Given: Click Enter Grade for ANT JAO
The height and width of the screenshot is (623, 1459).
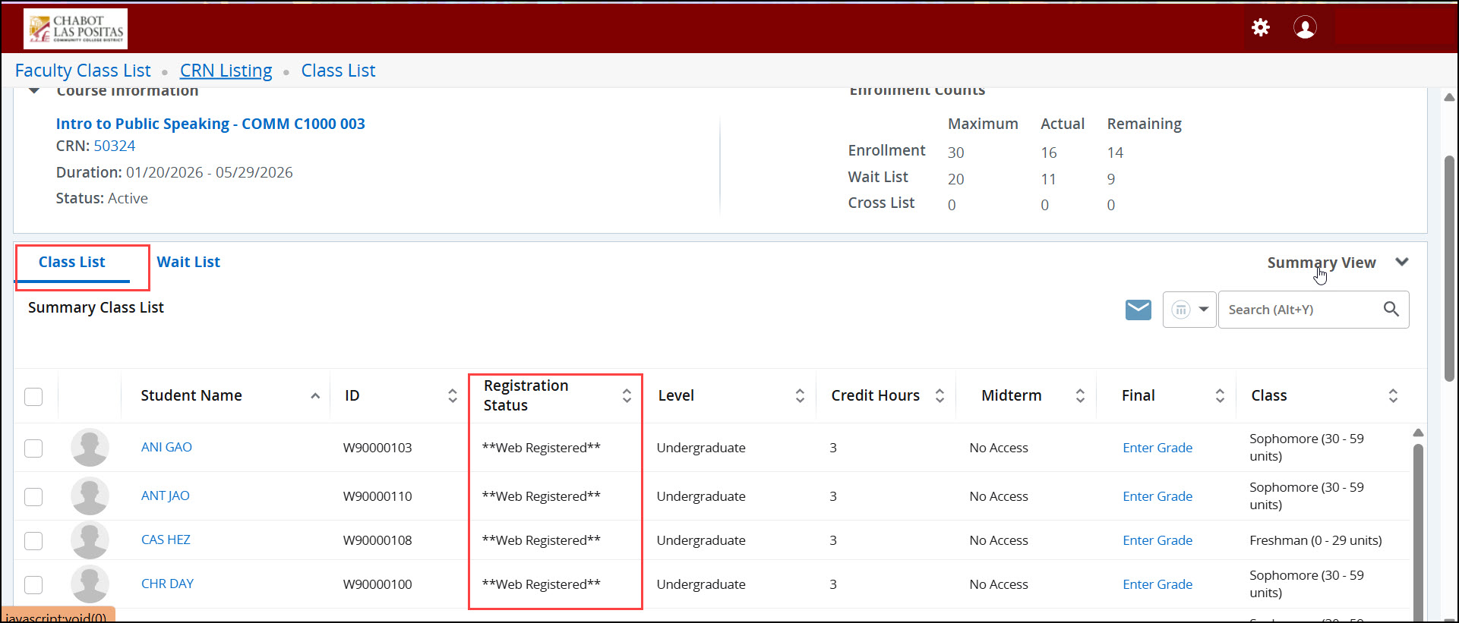Looking at the screenshot, I should 1157,497.
